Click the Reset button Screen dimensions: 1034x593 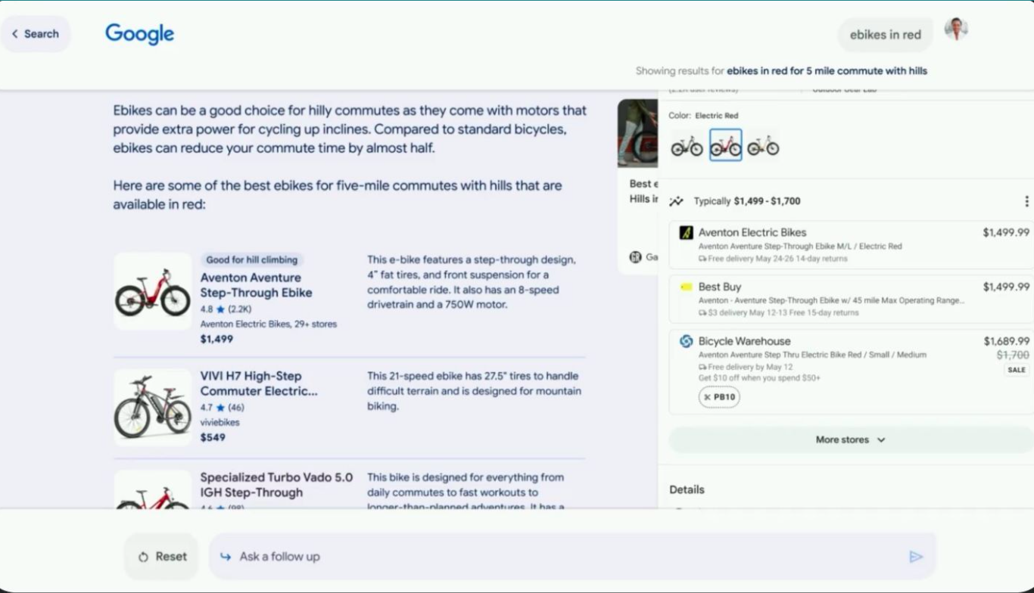162,557
